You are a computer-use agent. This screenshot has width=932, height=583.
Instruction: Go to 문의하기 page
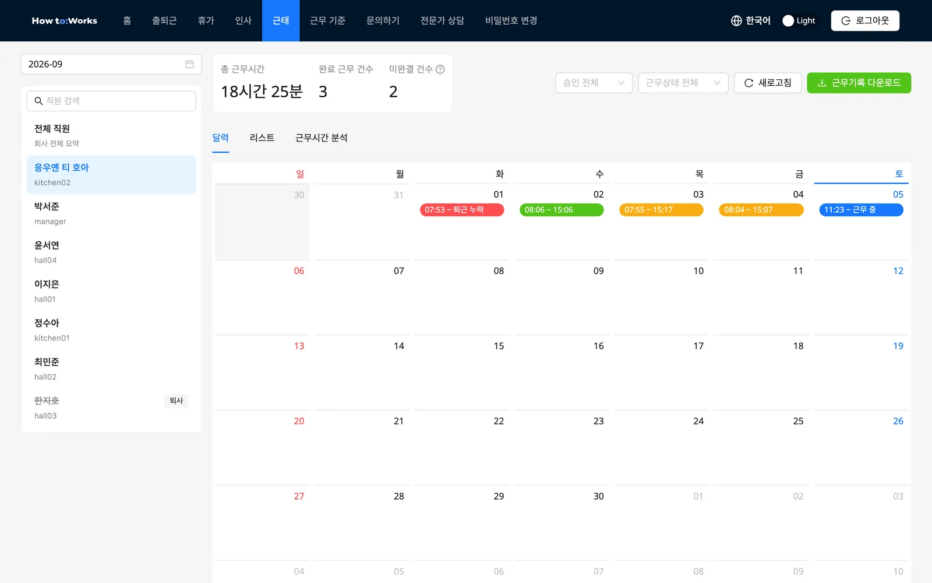coord(383,21)
